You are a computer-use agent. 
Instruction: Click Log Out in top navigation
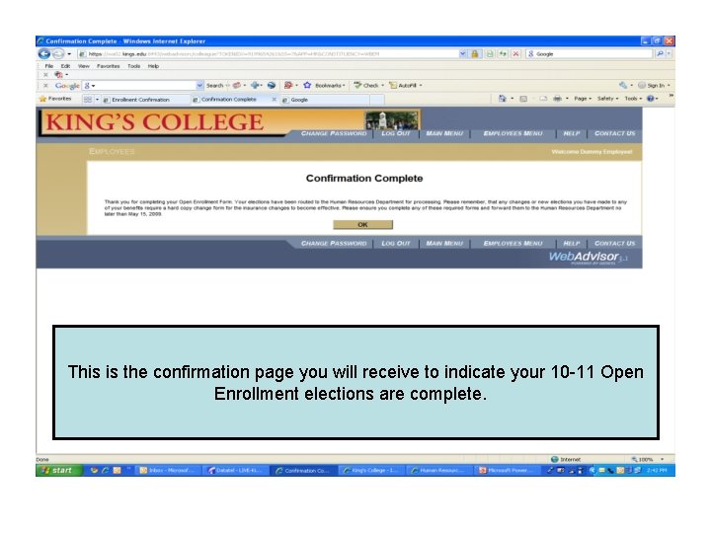click(396, 133)
